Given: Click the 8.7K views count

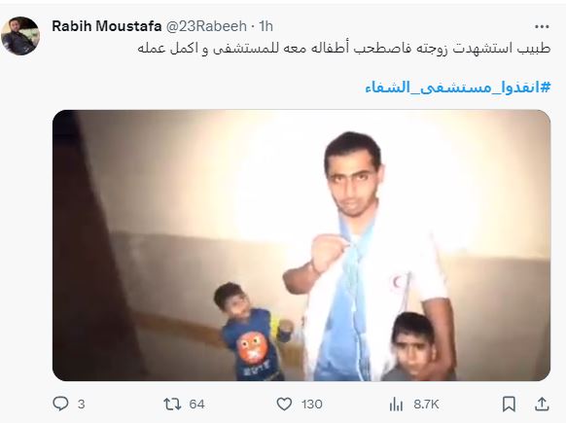Looking at the screenshot, I should click(426, 405).
